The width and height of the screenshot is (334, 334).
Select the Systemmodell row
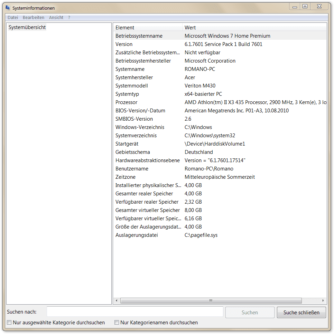(220, 86)
